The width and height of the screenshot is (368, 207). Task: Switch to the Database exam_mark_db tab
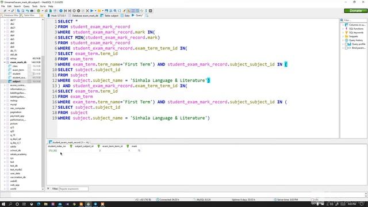pos(84,16)
